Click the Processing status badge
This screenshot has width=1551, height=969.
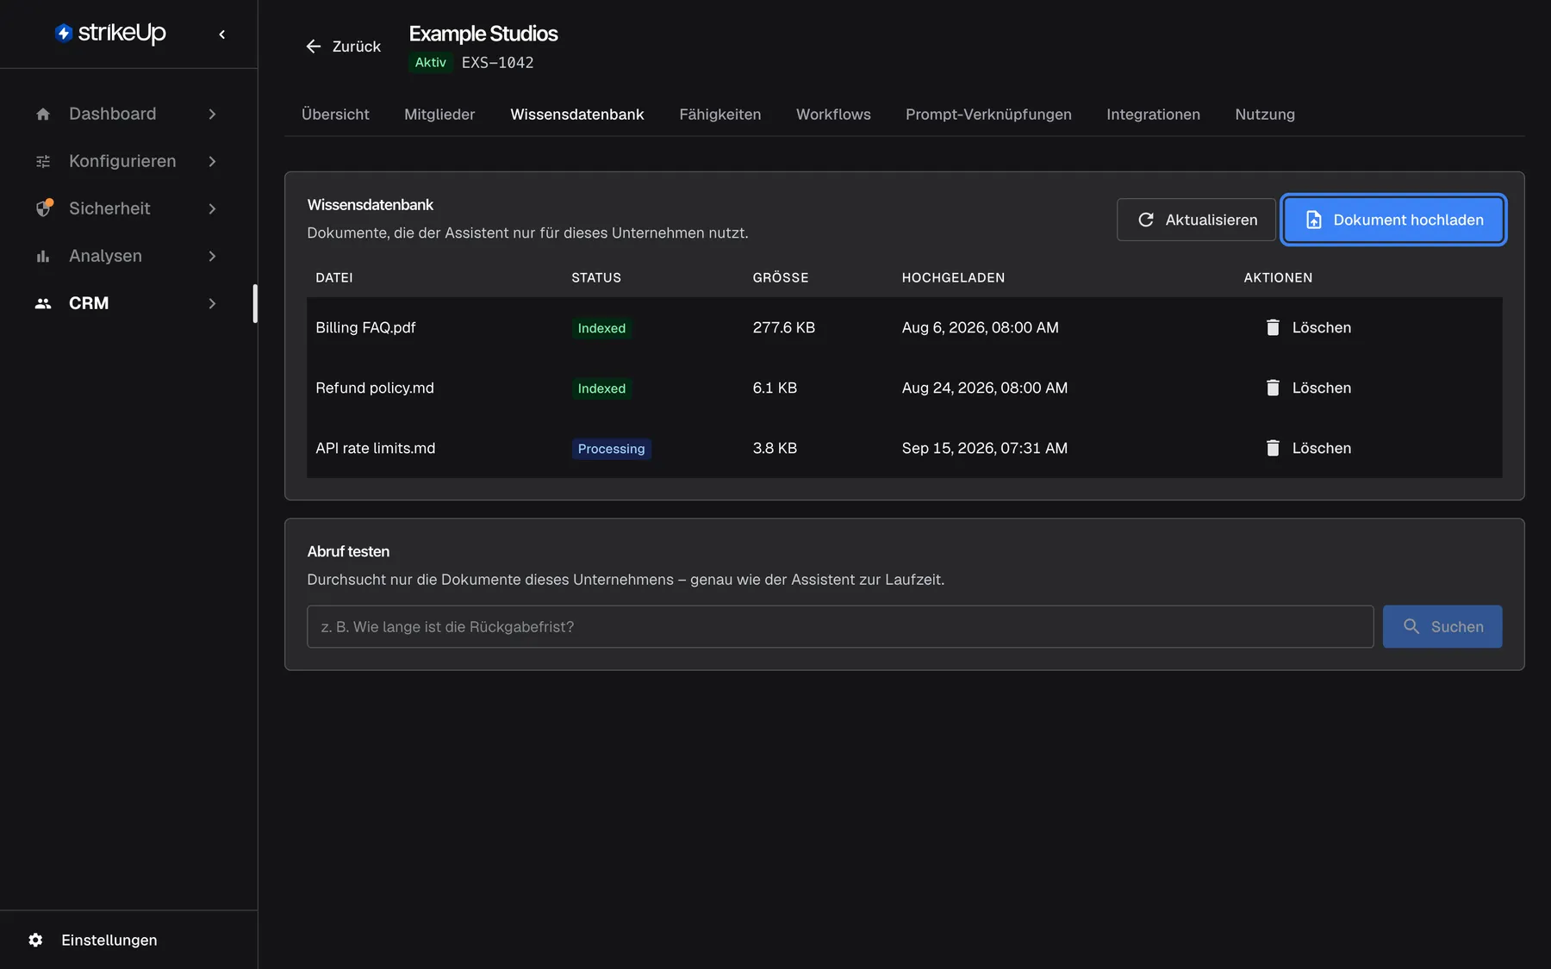(x=611, y=449)
